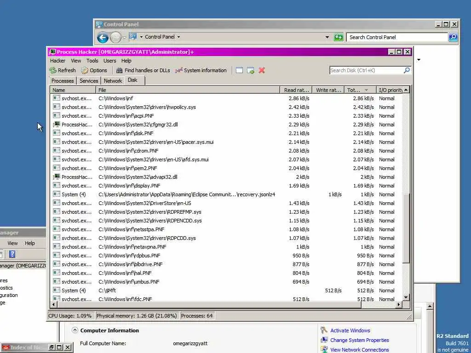Collapse the Computer Information section
471x353 pixels.
point(75,330)
